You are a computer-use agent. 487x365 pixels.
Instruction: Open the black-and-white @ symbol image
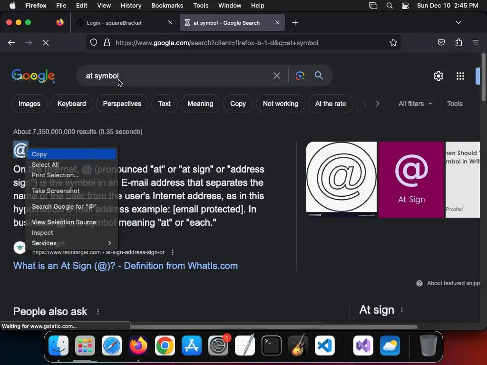pos(341,179)
